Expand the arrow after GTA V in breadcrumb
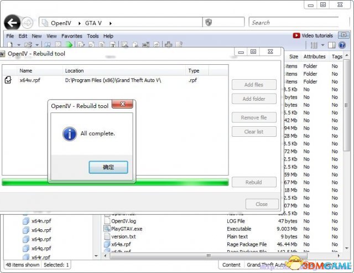Image resolution: width=354 pixels, height=273 pixels. (110, 23)
